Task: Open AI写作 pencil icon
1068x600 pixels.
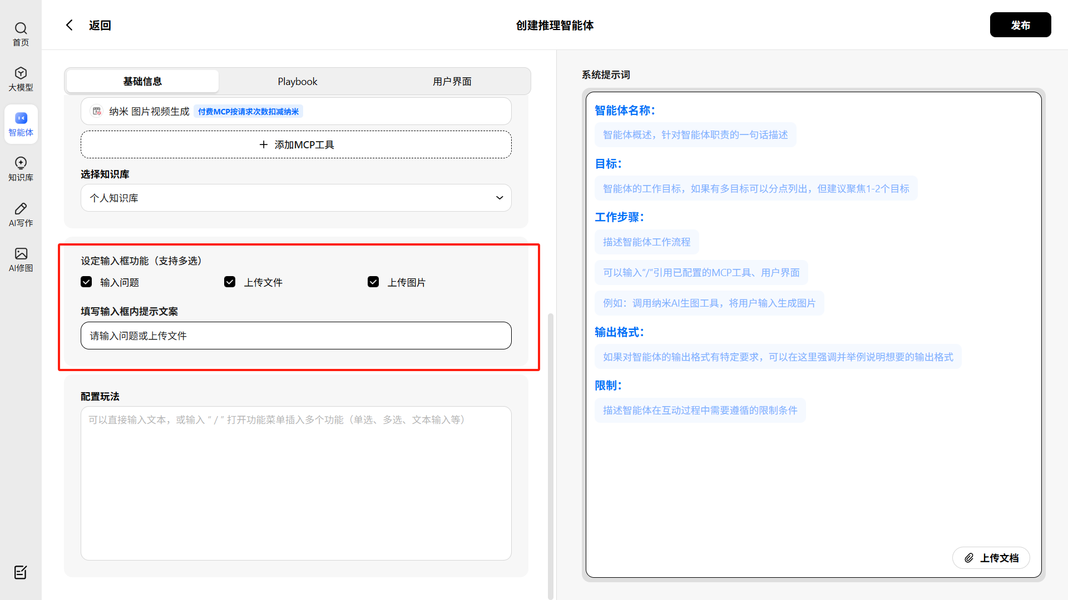Action: pyautogui.click(x=21, y=209)
